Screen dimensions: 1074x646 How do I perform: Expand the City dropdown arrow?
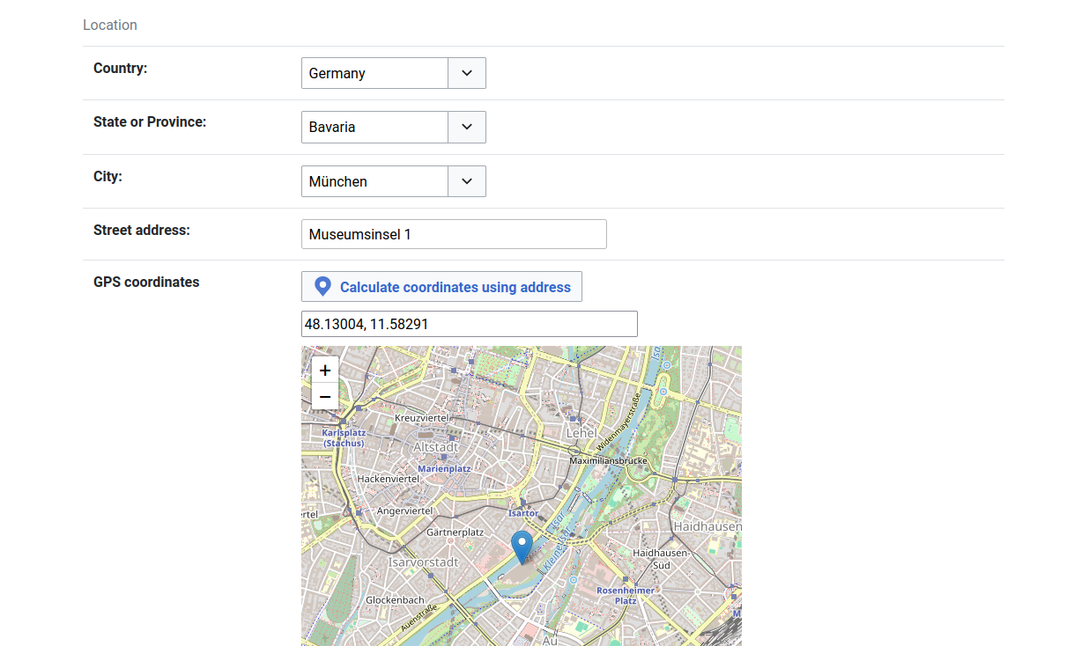[x=467, y=181]
